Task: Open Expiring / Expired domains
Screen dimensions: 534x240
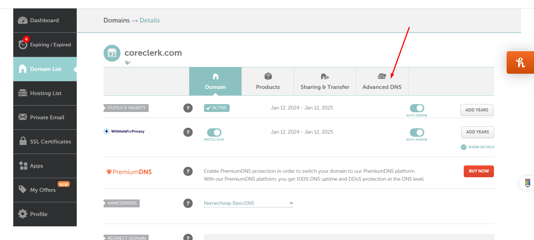Action: 45,45
